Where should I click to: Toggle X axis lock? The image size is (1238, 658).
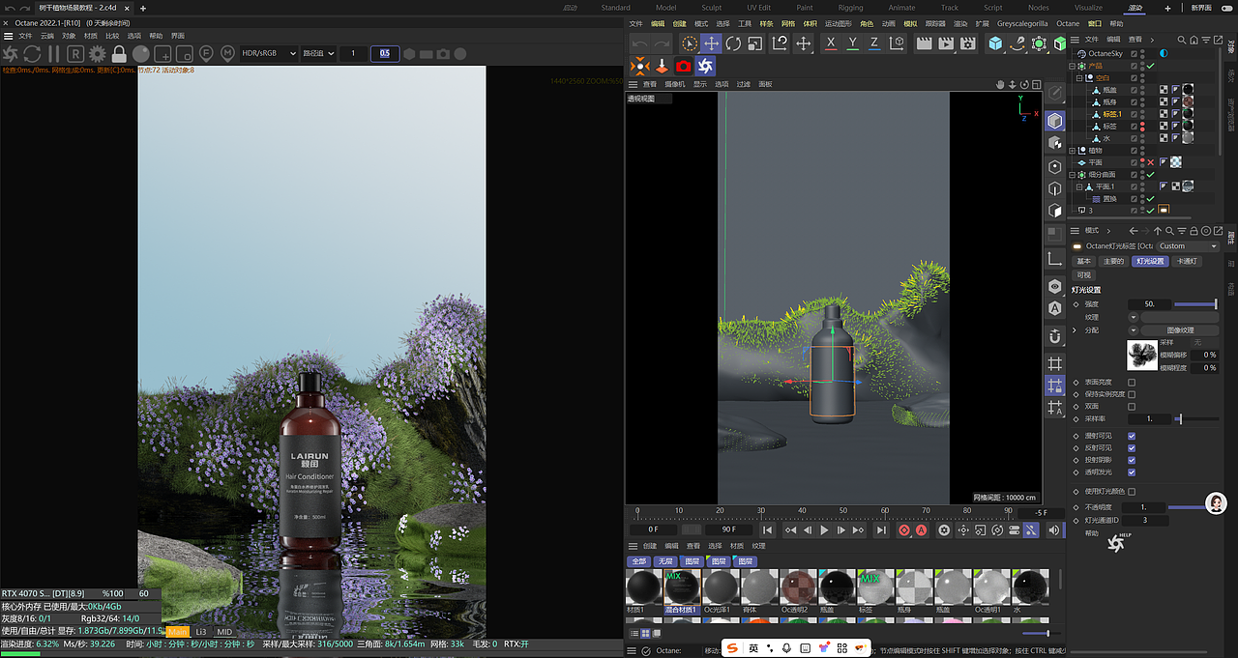(x=831, y=43)
